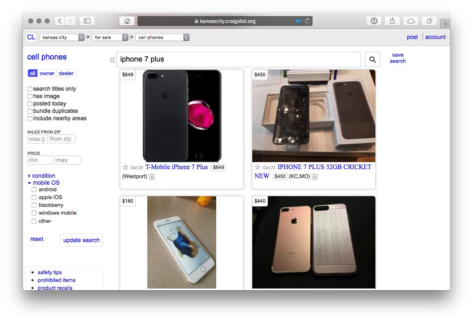
Task: Click the reload icon in the address bar
Action: click(307, 21)
